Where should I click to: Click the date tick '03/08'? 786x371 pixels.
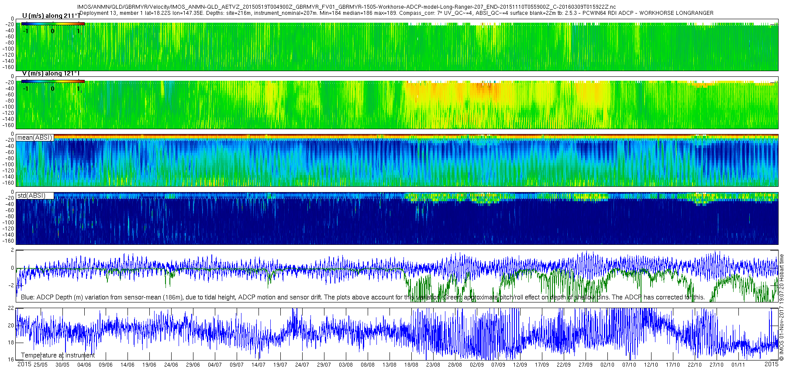[x=346, y=365]
